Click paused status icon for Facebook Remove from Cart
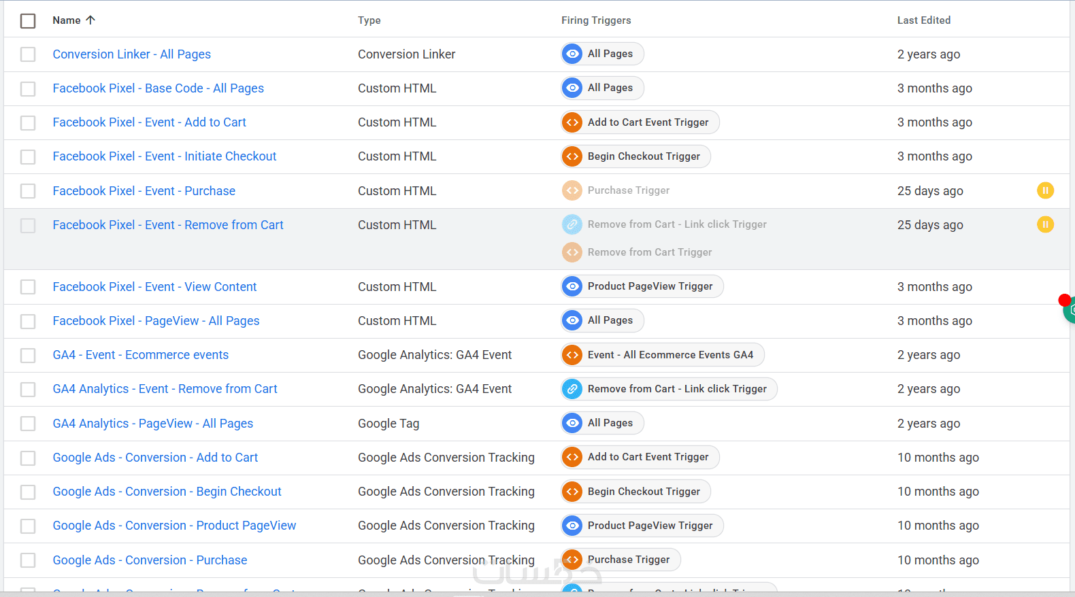The height and width of the screenshot is (597, 1075). [1045, 224]
